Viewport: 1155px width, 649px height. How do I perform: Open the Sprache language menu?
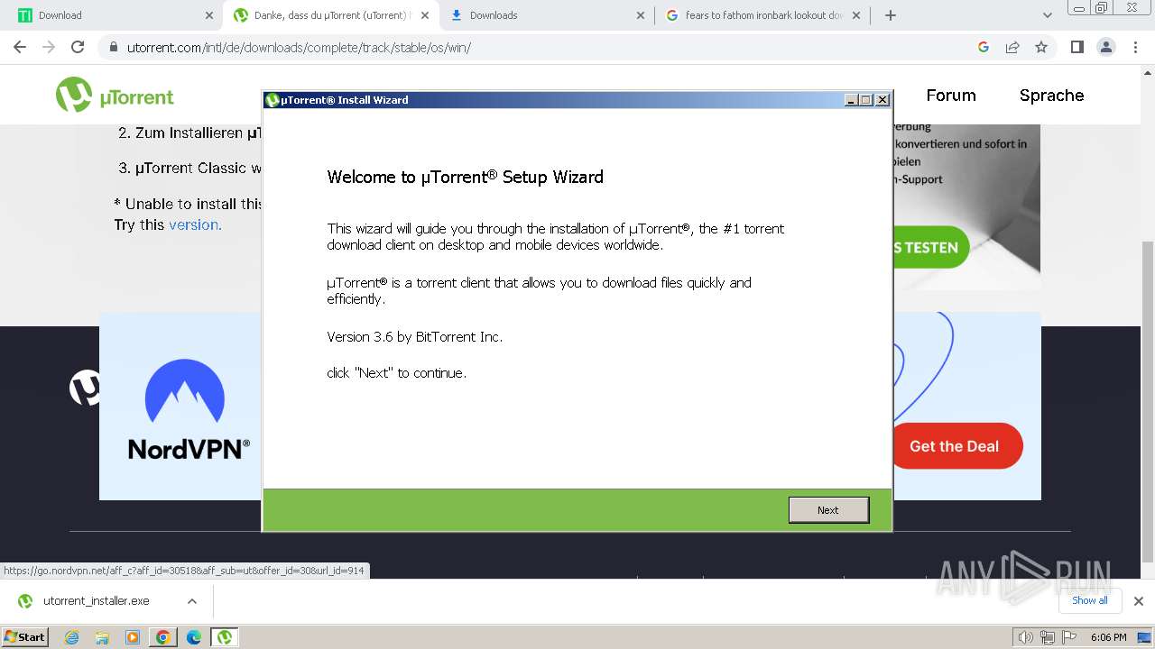[x=1051, y=96]
